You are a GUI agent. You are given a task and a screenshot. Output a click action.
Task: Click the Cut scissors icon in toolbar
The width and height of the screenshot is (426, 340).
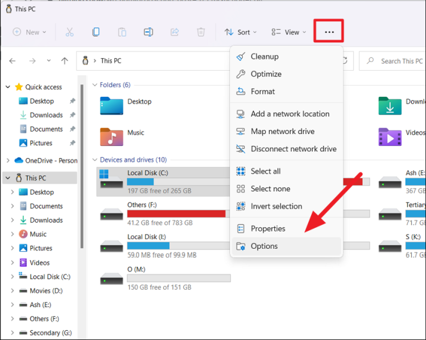(70, 32)
